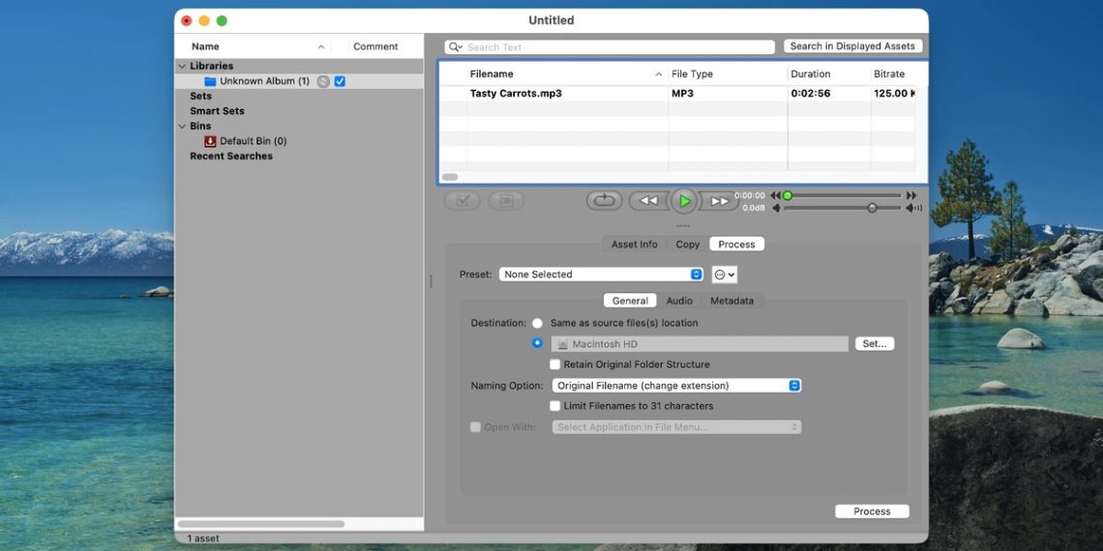Click the Set... destination button

pyautogui.click(x=874, y=344)
